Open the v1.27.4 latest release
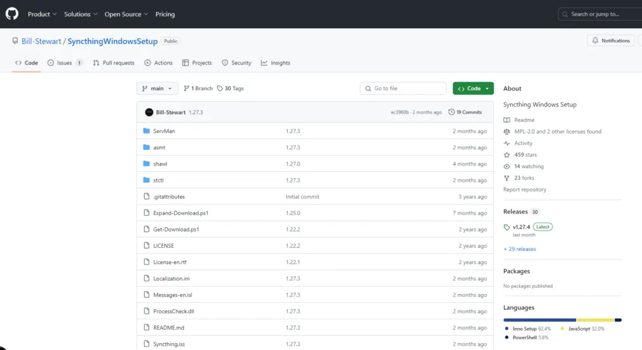The image size is (642, 350). [521, 226]
